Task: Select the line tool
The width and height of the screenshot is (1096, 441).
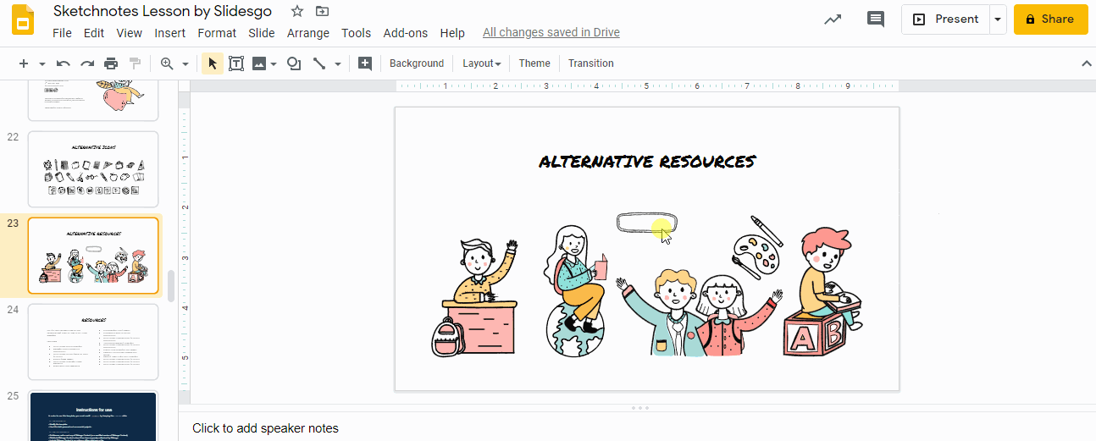Action: coord(319,63)
